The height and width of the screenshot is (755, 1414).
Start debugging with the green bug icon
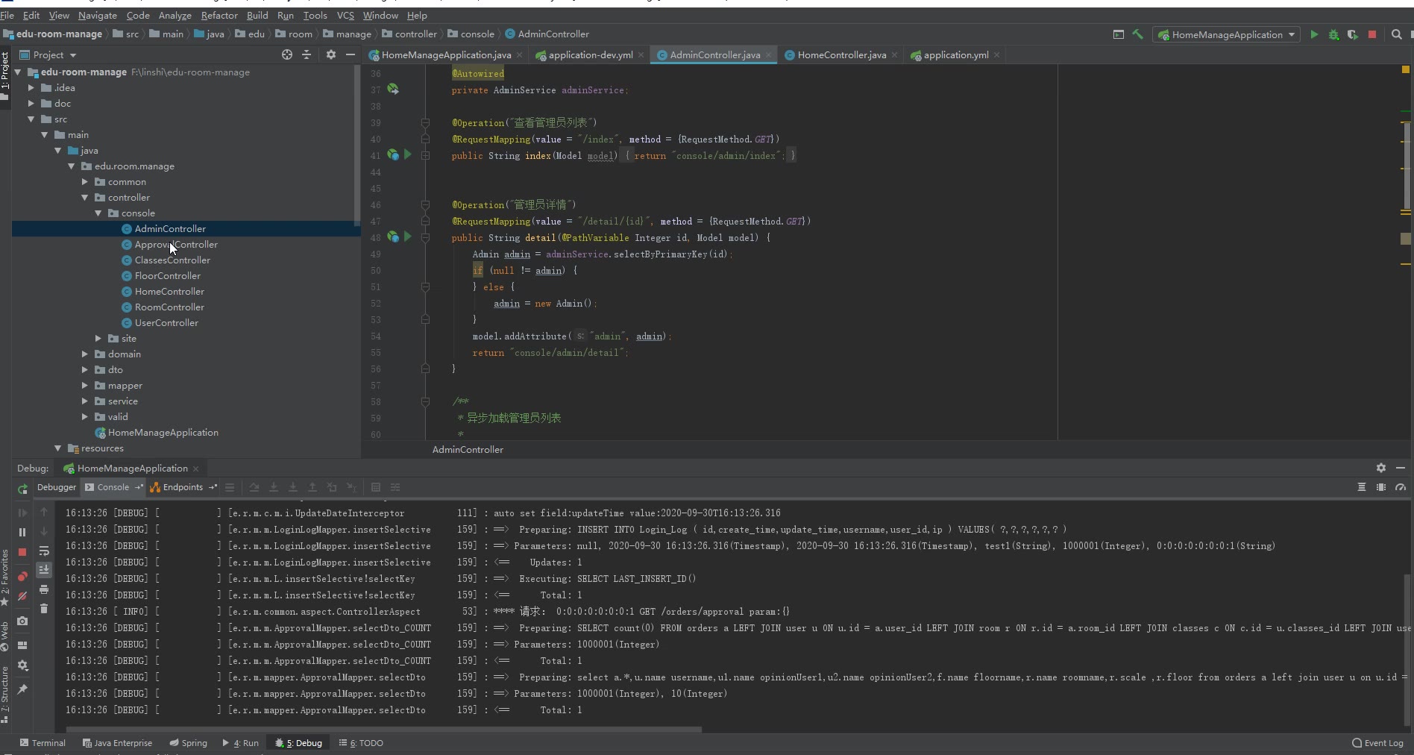click(x=1333, y=34)
